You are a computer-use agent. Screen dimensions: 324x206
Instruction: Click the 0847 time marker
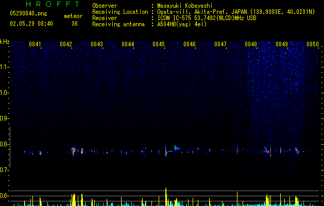[x=220, y=44]
